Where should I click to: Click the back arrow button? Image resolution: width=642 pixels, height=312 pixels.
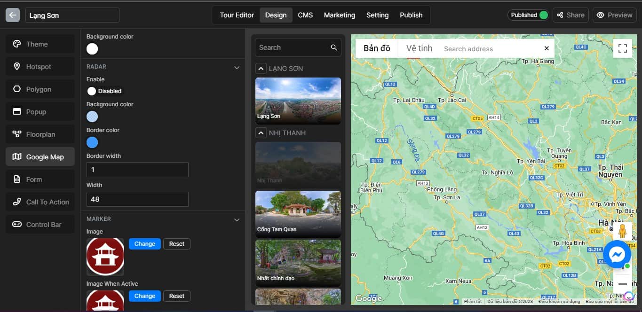tap(13, 15)
